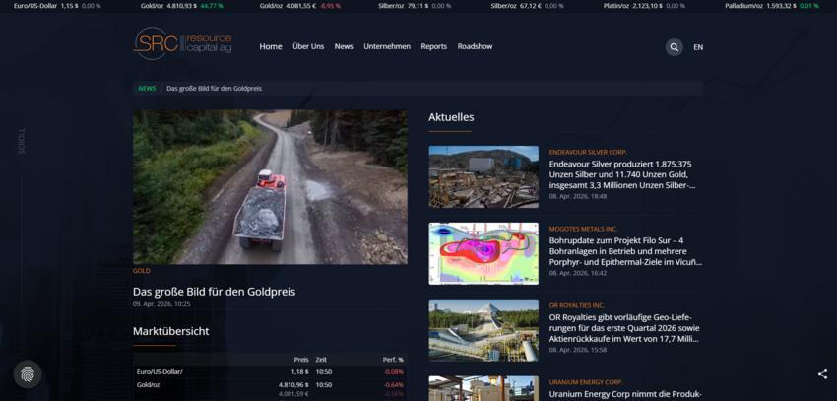Click the GOLD category tag
The image size is (837, 401).
tap(142, 271)
